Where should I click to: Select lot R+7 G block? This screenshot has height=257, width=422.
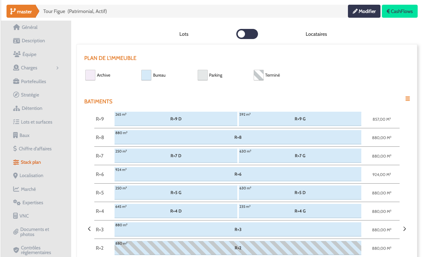[x=300, y=156]
